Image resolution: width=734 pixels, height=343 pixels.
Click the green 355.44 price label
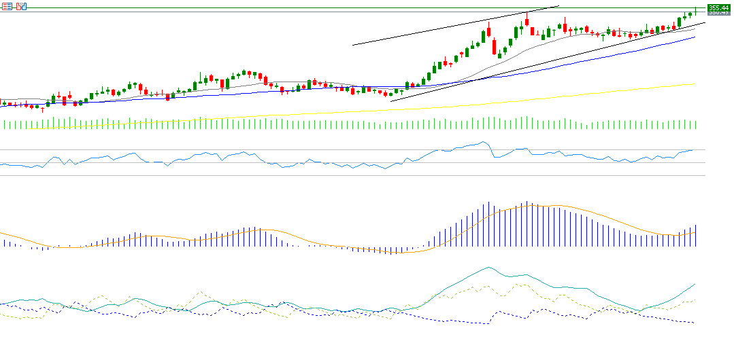718,8
